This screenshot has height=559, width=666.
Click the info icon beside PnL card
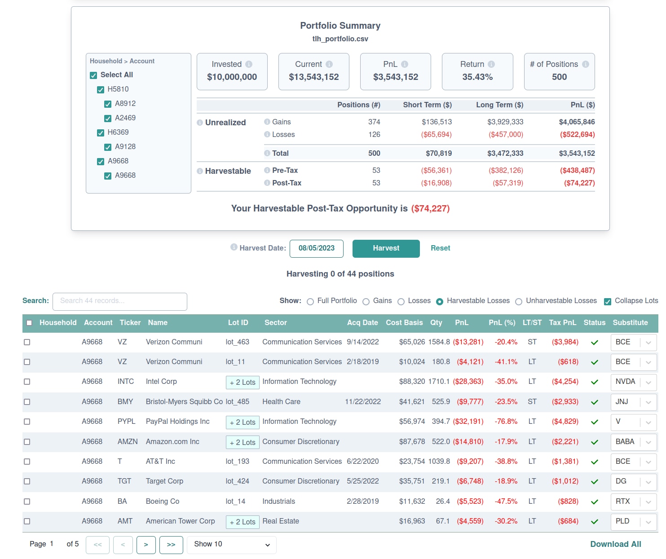(x=405, y=64)
